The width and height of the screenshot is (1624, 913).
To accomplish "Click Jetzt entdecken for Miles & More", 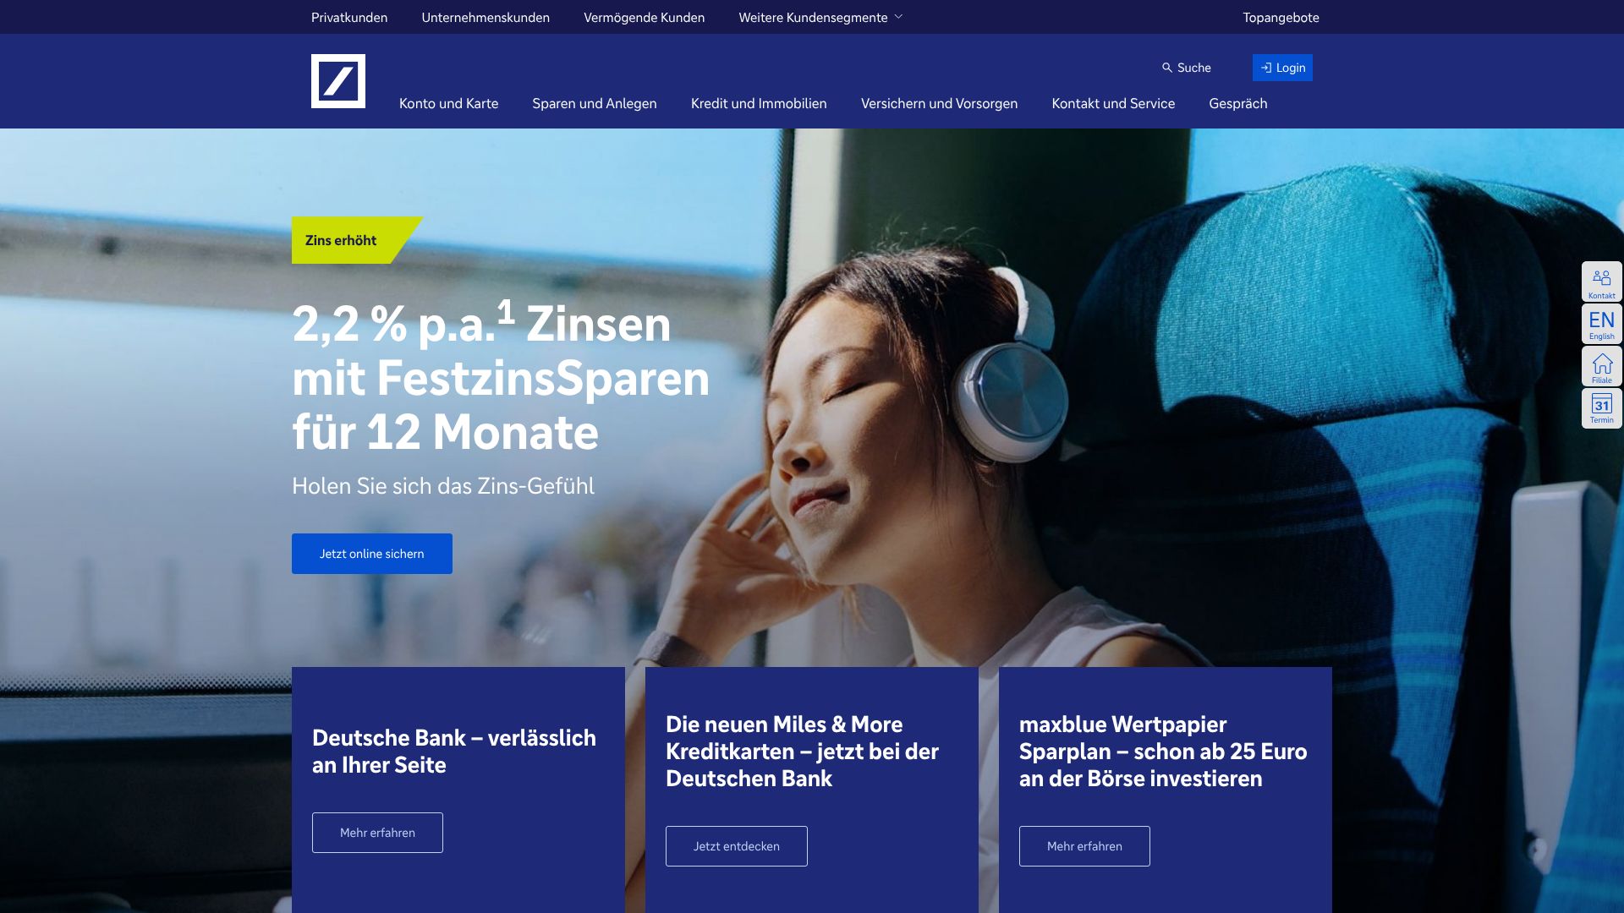I will tap(737, 846).
